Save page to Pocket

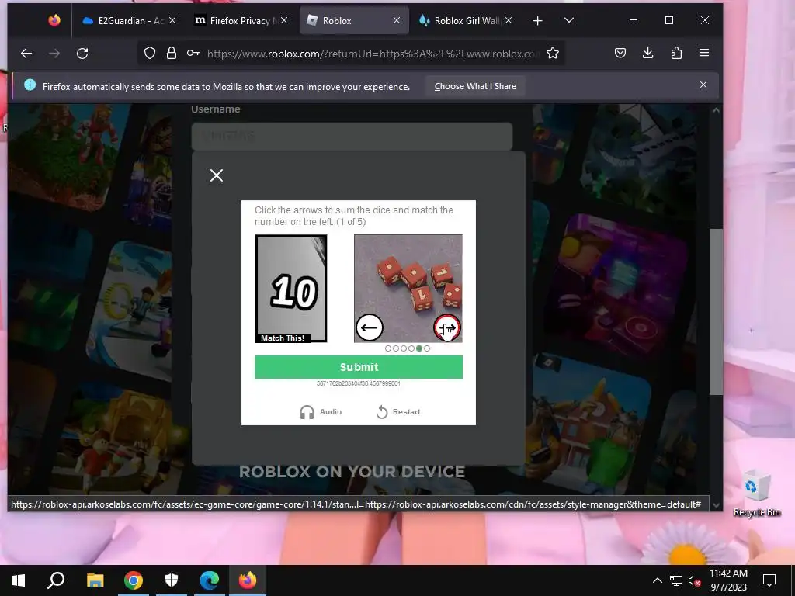[620, 54]
